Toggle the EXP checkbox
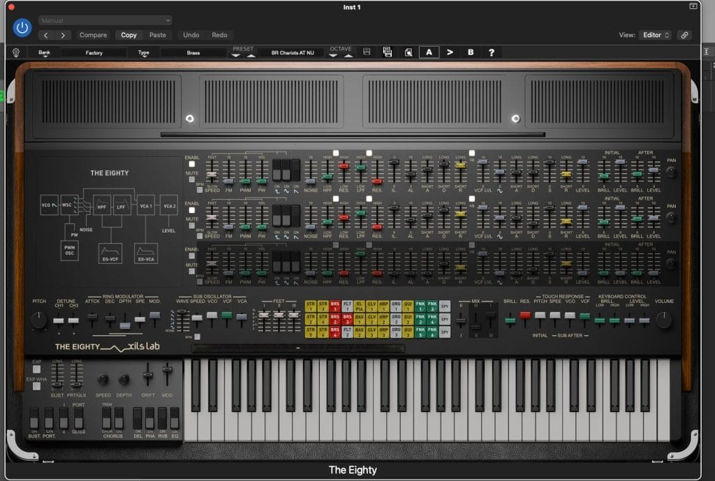This screenshot has width=715, height=481. (37, 368)
